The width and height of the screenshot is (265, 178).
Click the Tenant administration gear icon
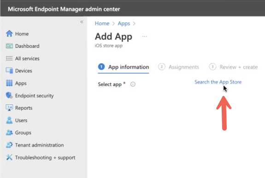point(9,145)
